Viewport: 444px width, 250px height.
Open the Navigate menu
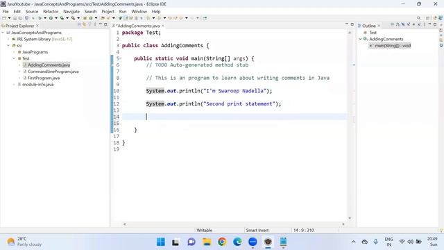(71, 11)
